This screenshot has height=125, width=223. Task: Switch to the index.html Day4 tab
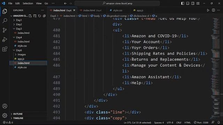coord(92,10)
